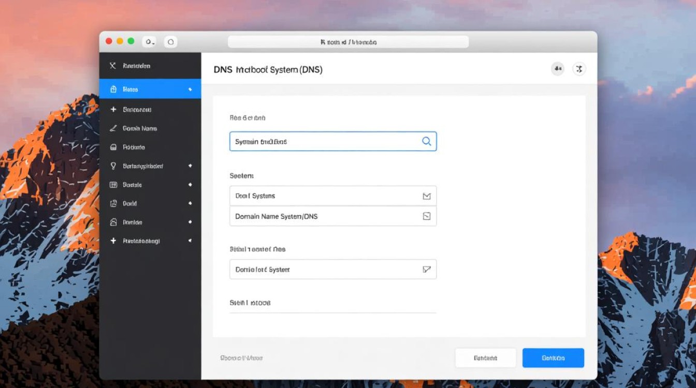This screenshot has height=388, width=696.
Task: Expand the lightbulb sidebar section chevron
Action: tap(190, 166)
